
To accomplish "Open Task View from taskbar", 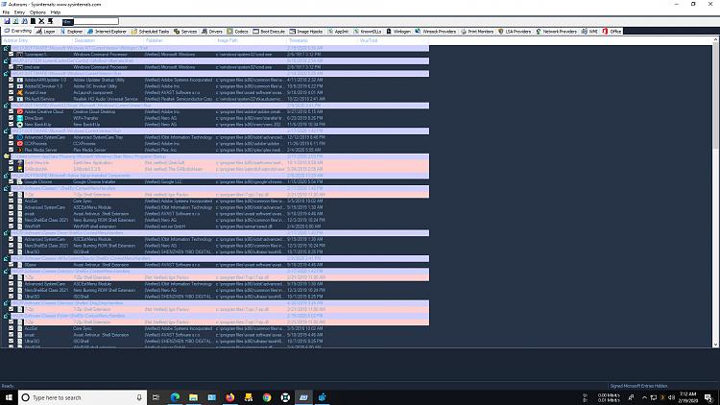I will [x=156, y=397].
